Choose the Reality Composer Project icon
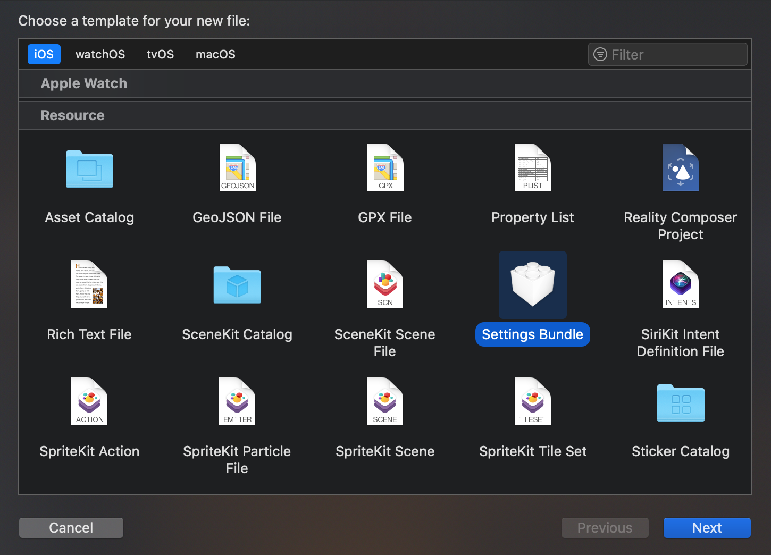 click(681, 167)
